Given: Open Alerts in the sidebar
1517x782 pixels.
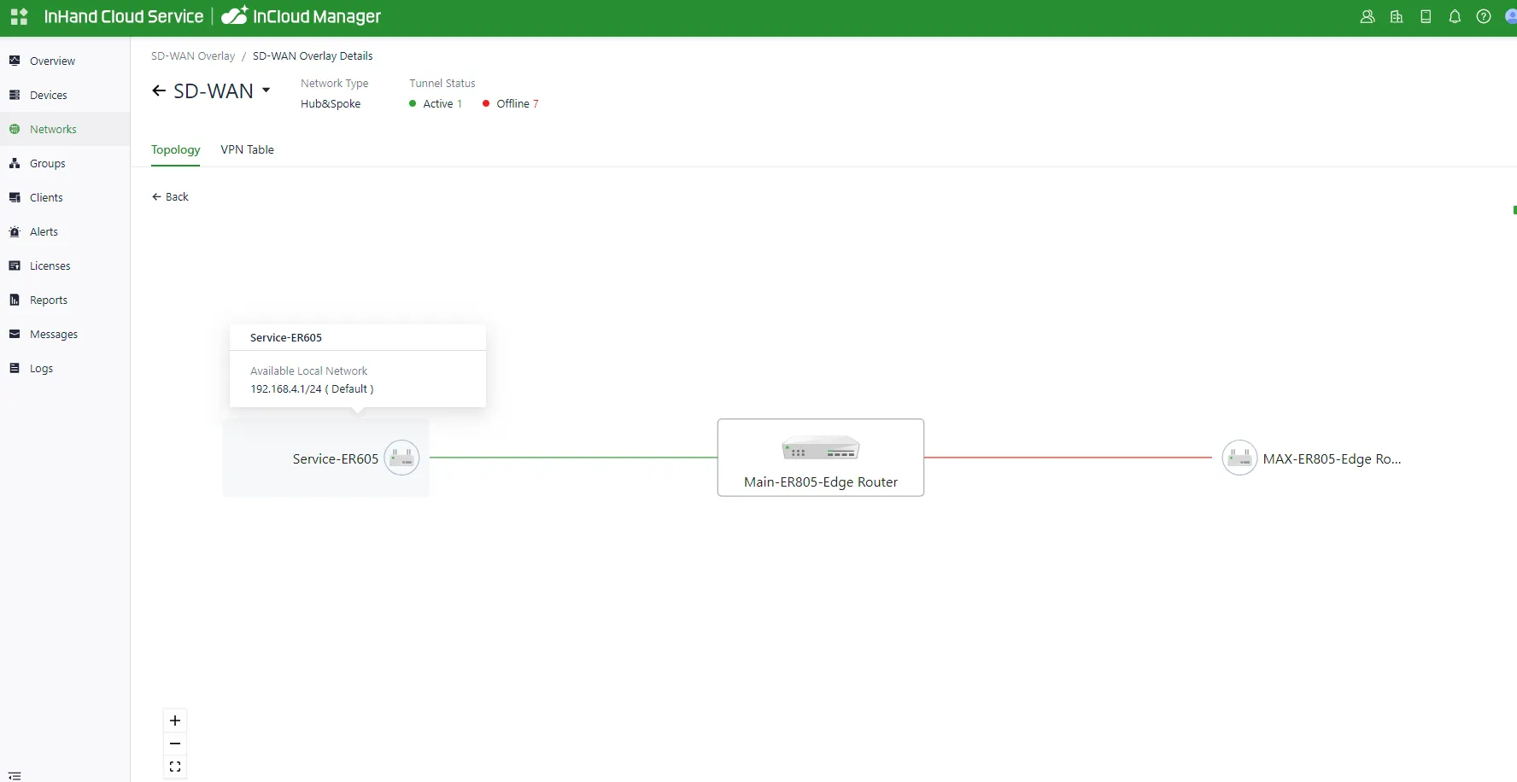Looking at the screenshot, I should pyautogui.click(x=65, y=231).
